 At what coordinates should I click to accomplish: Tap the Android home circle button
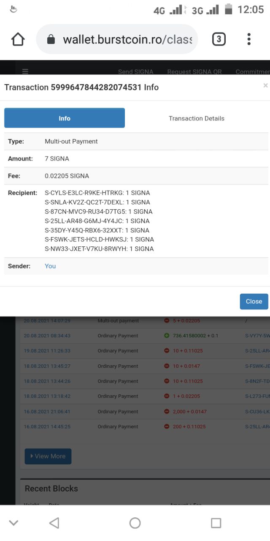[135, 523]
